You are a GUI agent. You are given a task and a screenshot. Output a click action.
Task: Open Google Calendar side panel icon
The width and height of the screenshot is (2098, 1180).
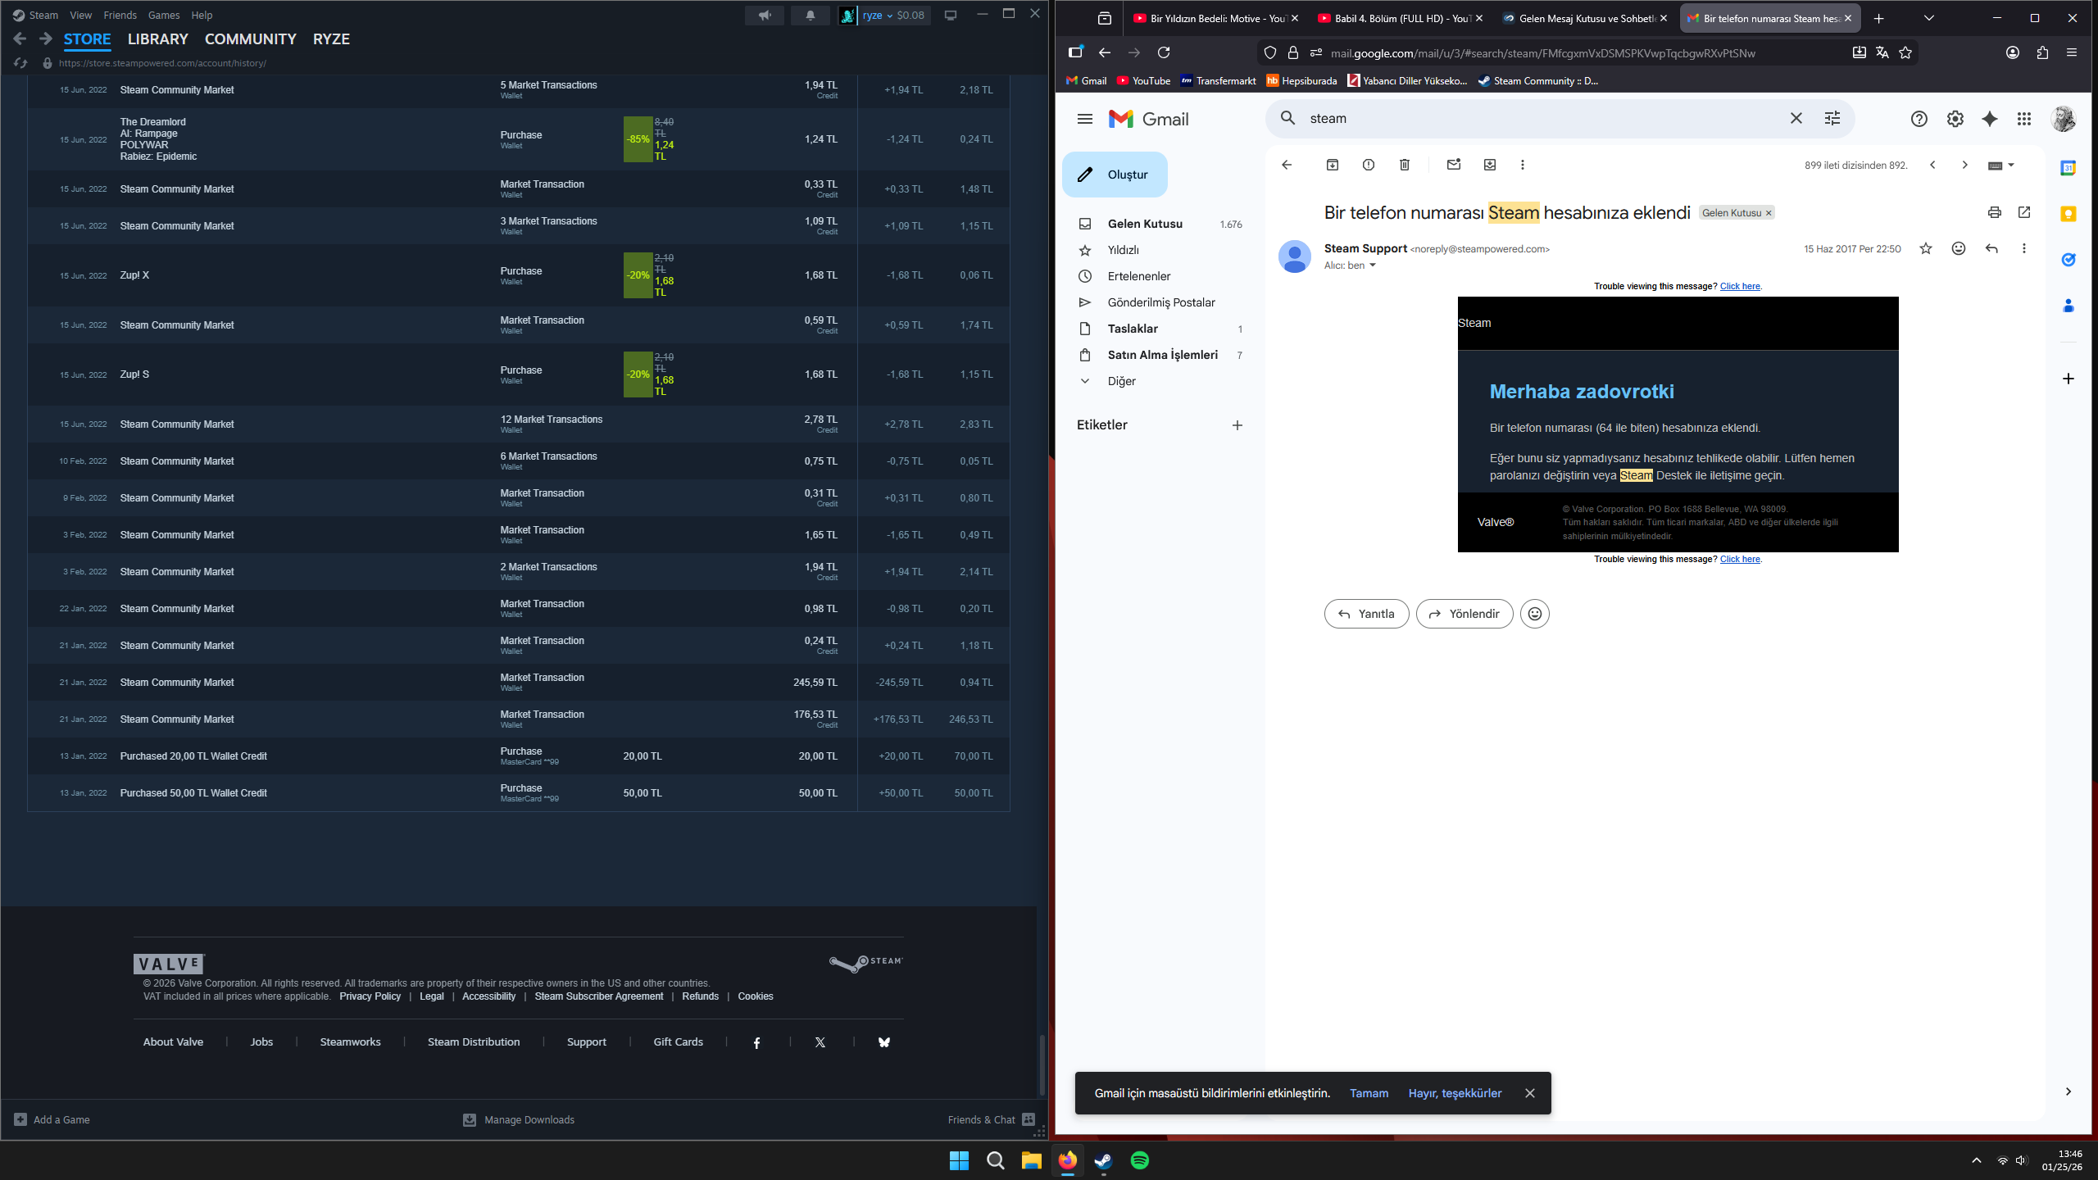point(2068,168)
